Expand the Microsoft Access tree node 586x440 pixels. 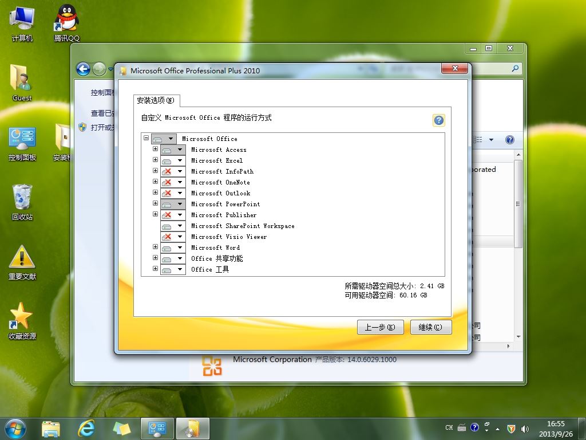pos(156,148)
